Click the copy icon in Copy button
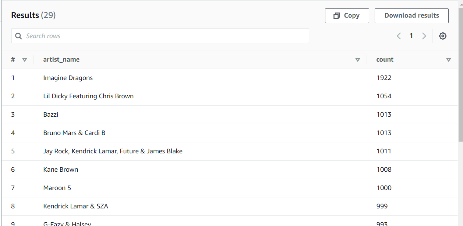This screenshot has height=226, width=463. tap(336, 16)
